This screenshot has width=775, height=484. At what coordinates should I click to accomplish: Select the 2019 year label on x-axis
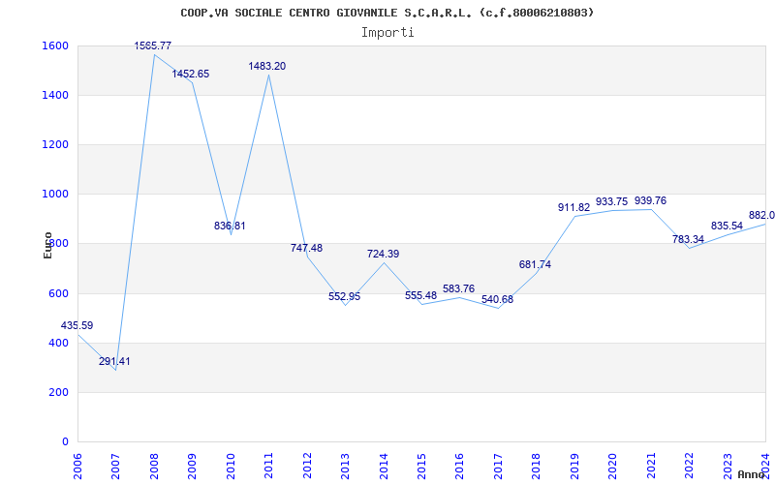[x=574, y=463]
